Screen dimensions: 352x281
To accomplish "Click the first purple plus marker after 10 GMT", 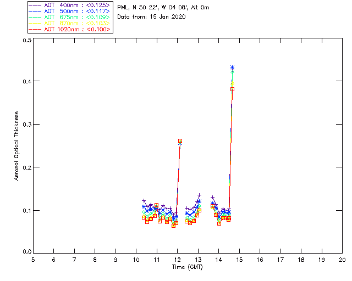I will 144,200.
